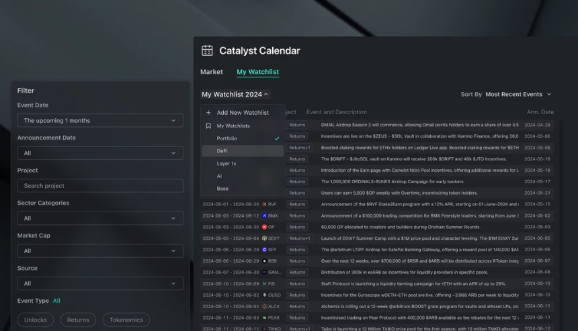Click the Returns tag in the DMAIL Airdrop row

tap(297, 125)
